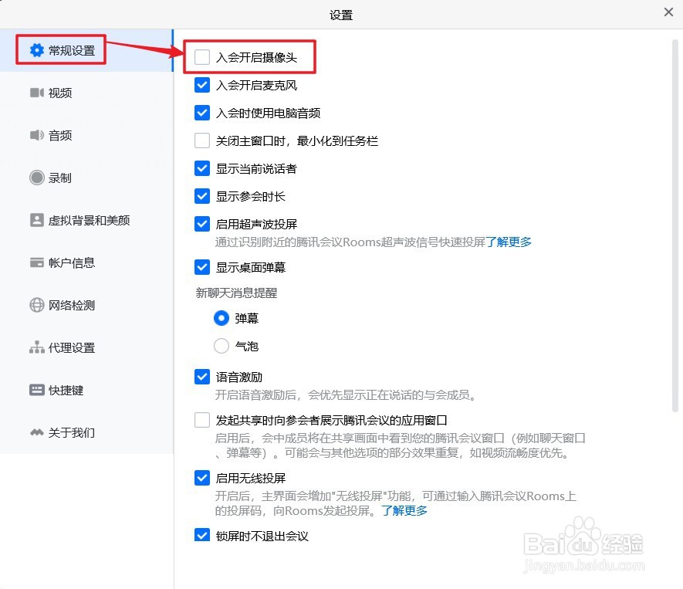Open 了解更多 link under 超声波投屏

(509, 242)
